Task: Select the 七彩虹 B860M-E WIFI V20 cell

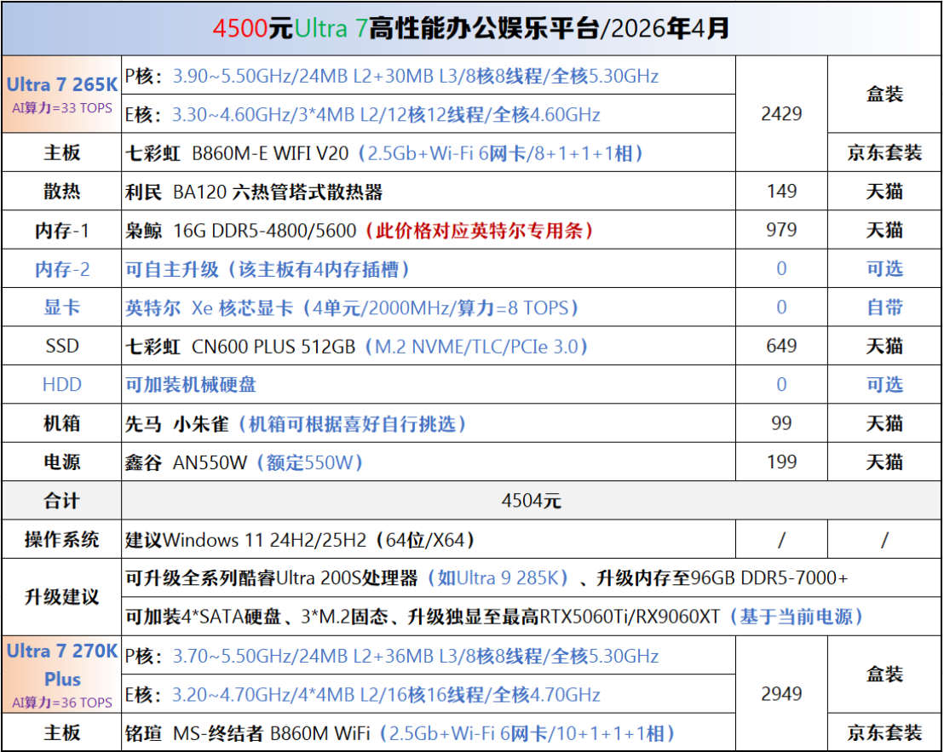Action: pos(429,152)
